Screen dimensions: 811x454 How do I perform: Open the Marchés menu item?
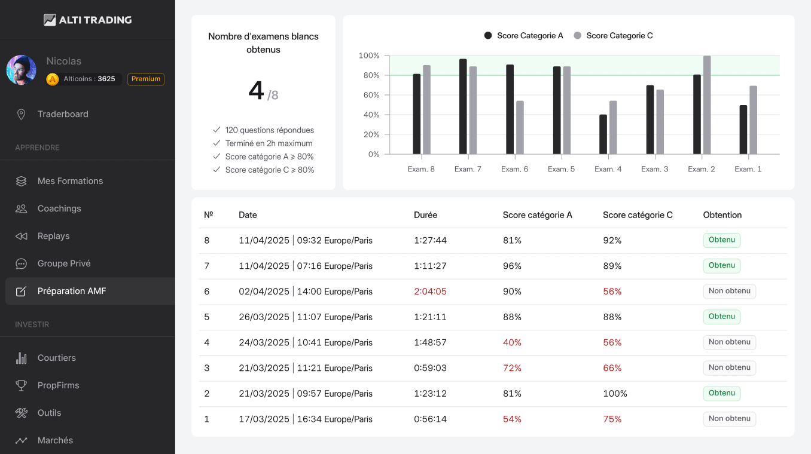(x=55, y=440)
